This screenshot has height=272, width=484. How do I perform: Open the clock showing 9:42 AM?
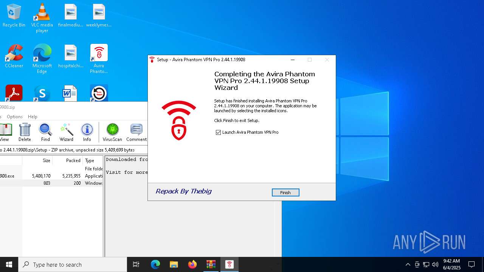[x=452, y=264]
